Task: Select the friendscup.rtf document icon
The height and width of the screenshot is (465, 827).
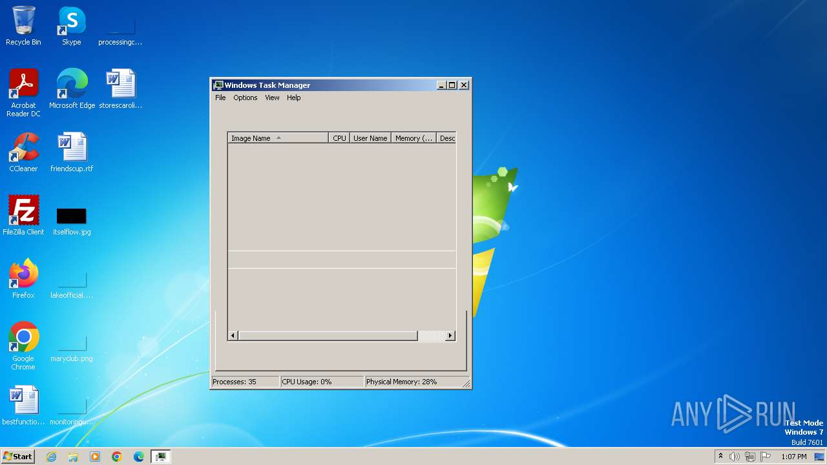Action: tap(72, 152)
